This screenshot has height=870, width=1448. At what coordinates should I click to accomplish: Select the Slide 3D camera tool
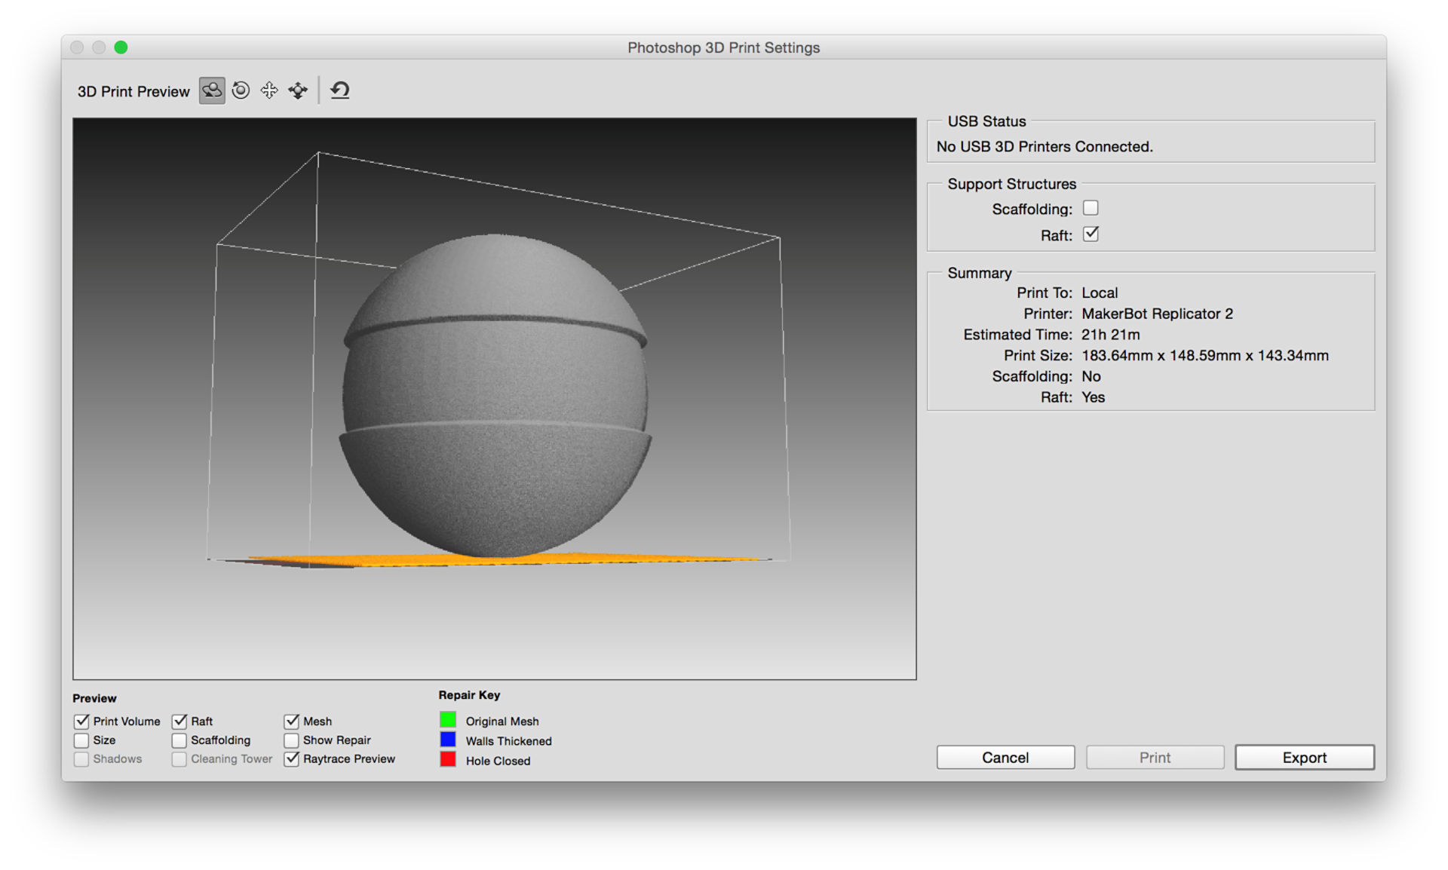[x=297, y=90]
